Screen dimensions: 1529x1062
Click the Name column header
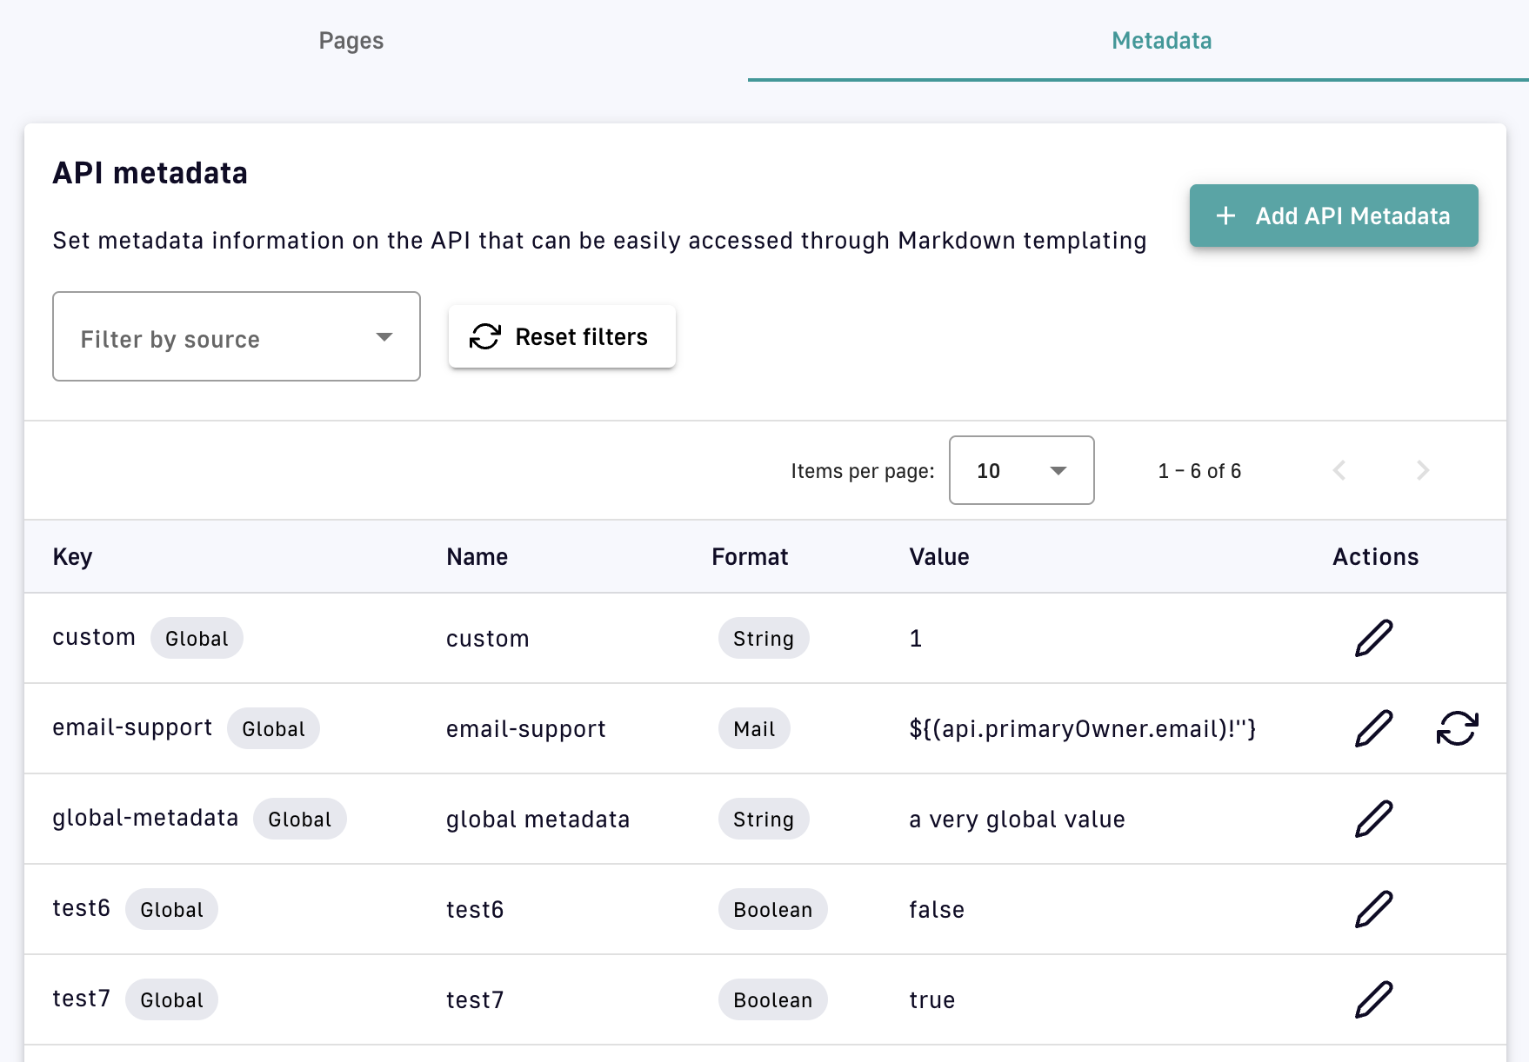[477, 557]
